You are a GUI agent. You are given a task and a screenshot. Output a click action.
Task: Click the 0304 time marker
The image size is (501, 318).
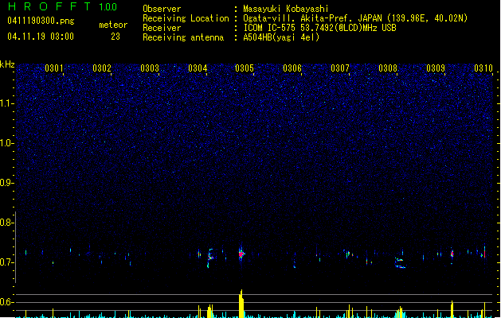point(198,68)
